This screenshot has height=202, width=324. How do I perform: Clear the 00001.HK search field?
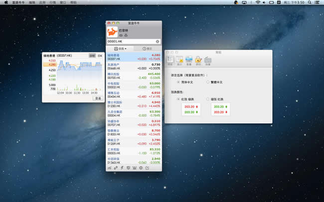point(158,41)
